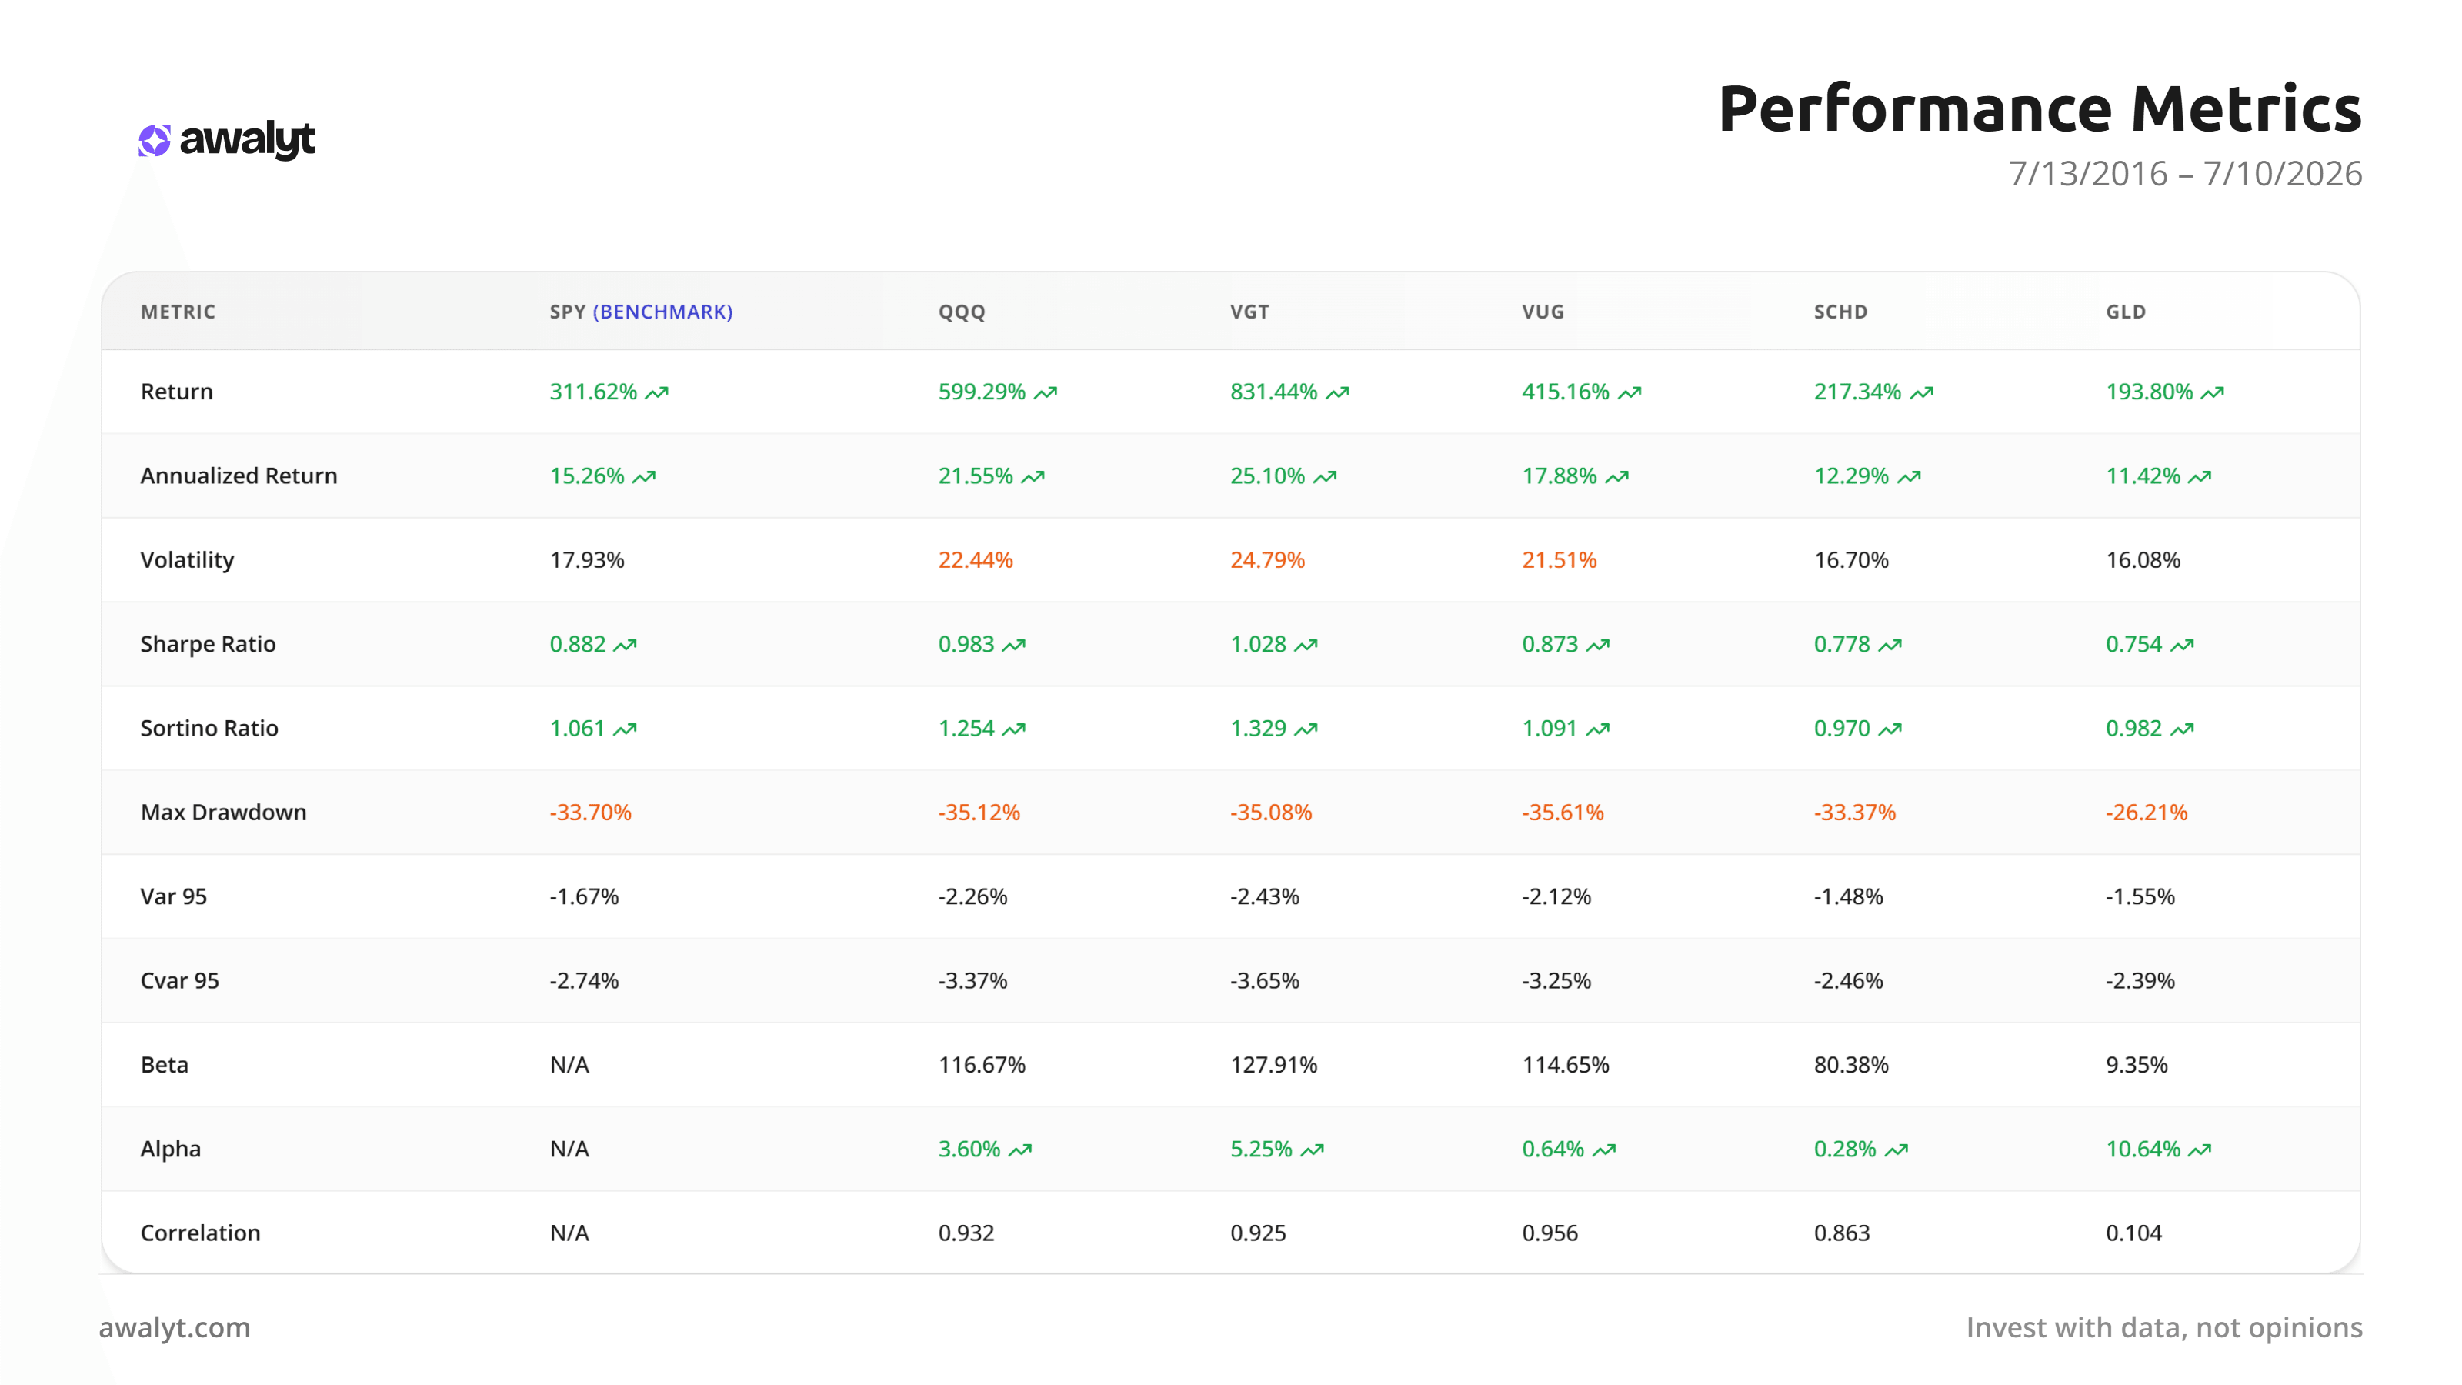Click the trend arrow beside QQQ alpha 3.60%

1021,1150
